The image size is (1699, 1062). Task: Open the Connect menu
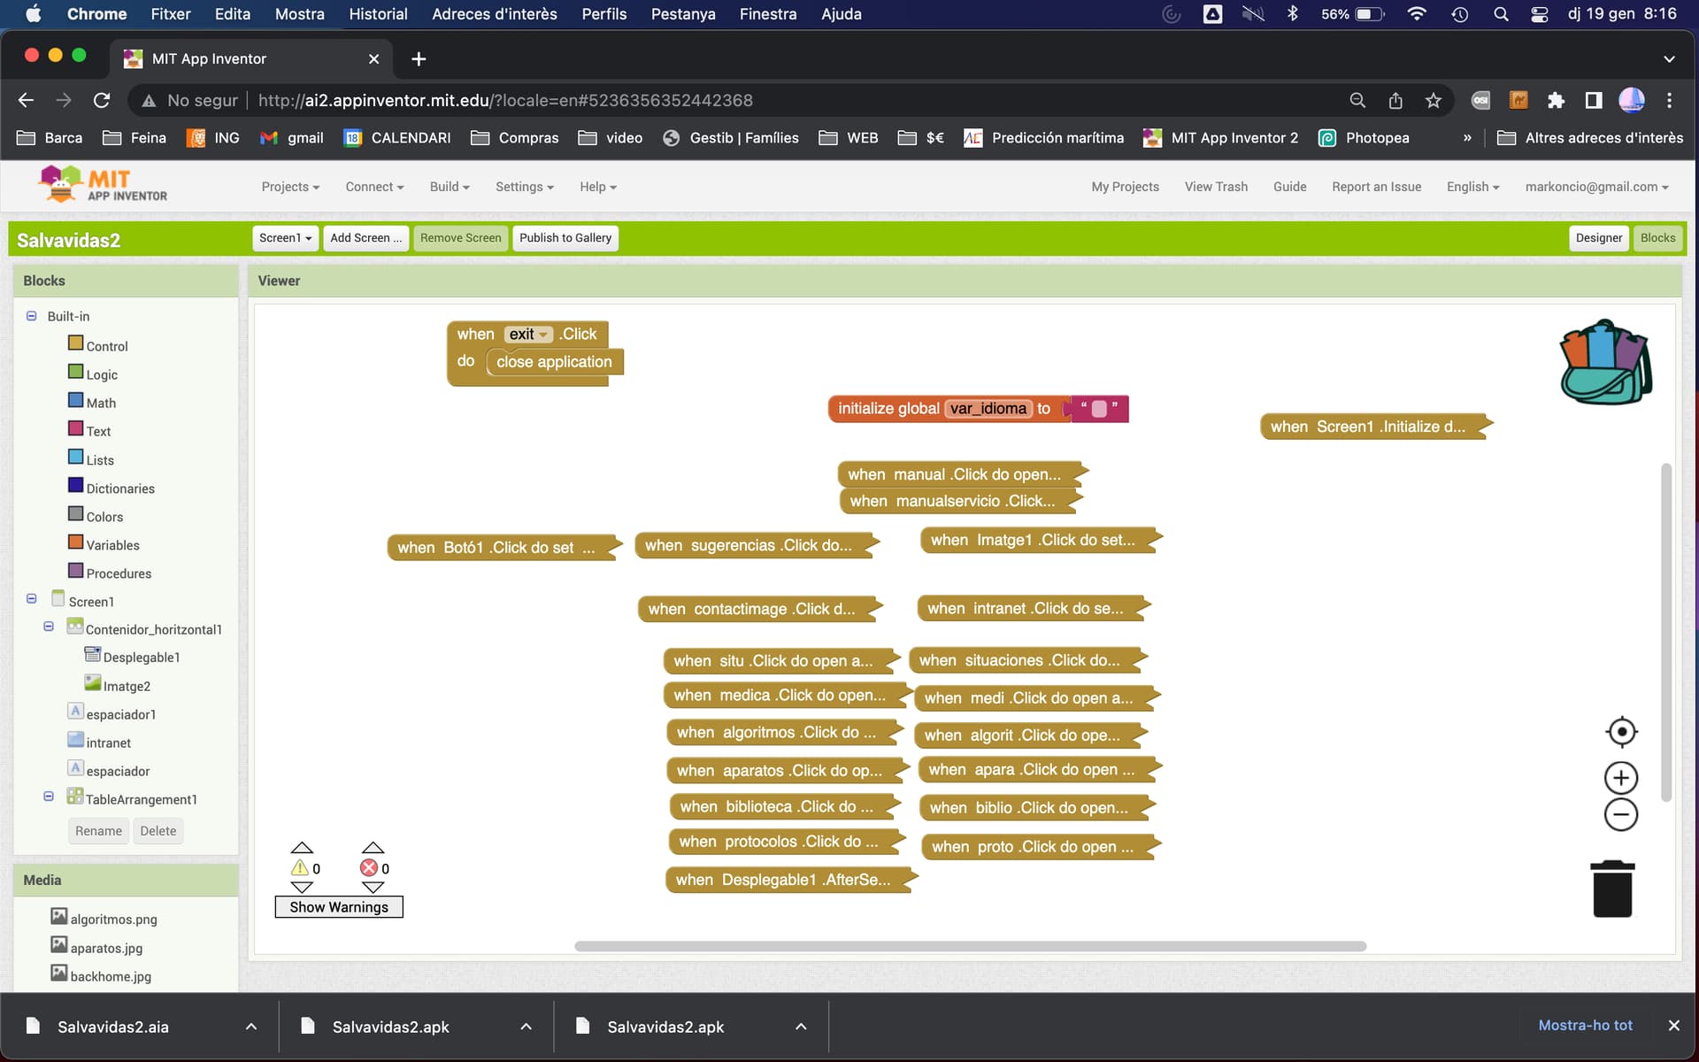pyautogui.click(x=374, y=187)
